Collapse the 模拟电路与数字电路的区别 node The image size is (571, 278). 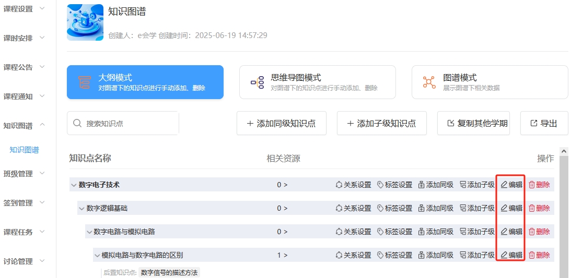(x=97, y=255)
